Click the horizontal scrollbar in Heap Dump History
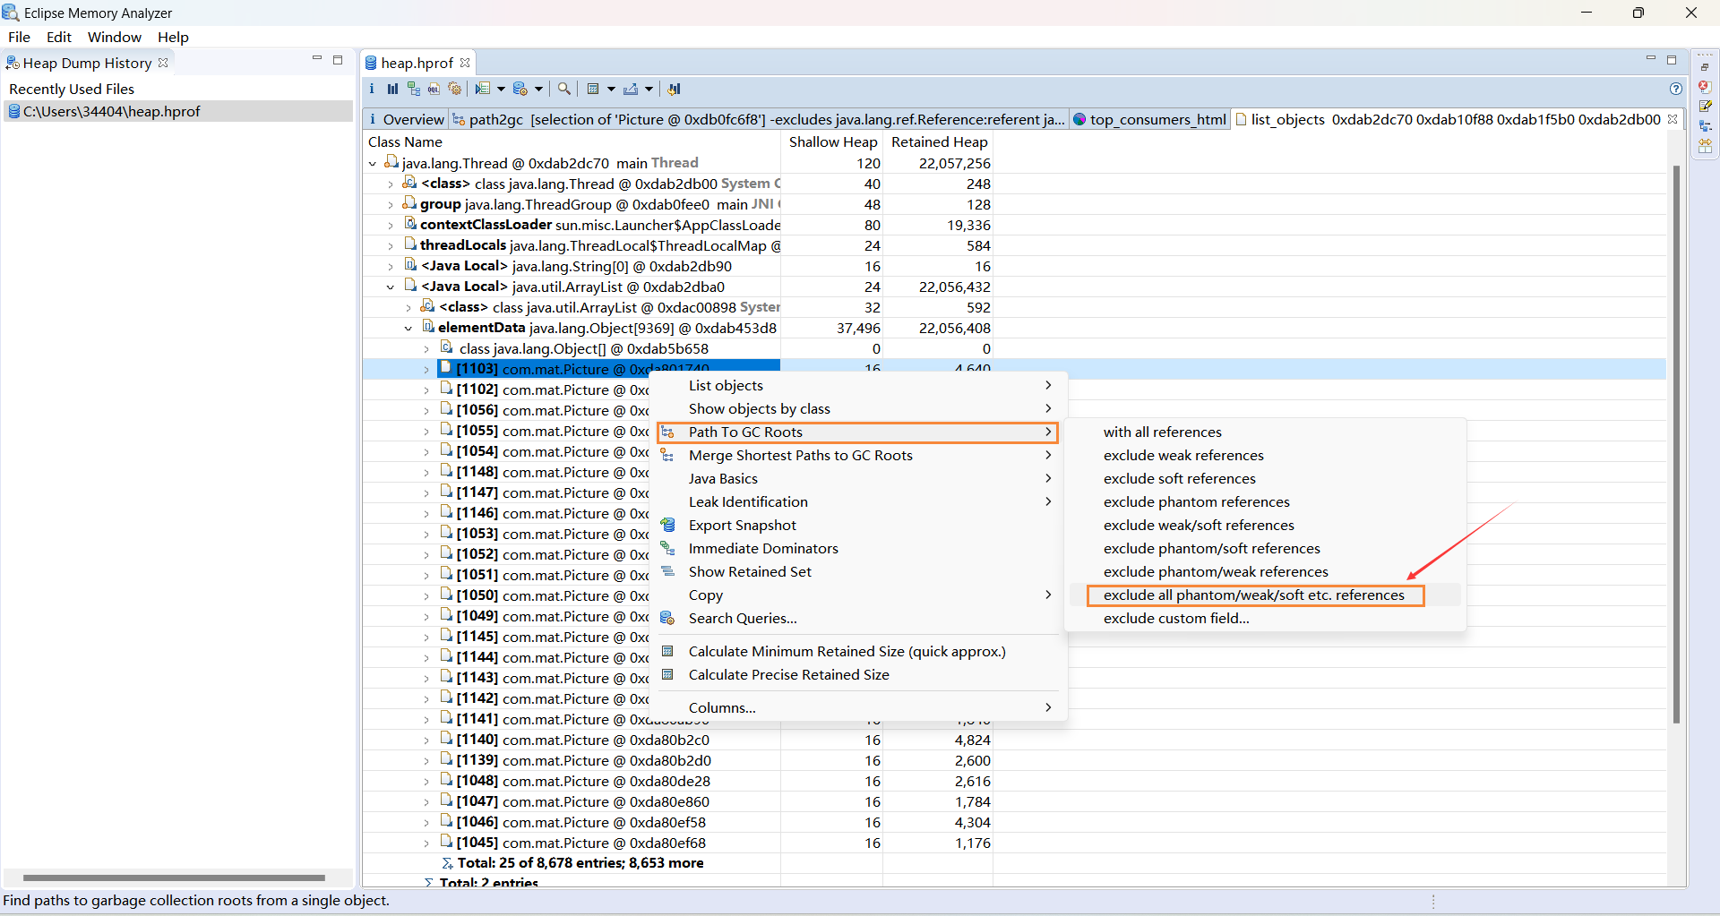This screenshot has width=1720, height=916. tap(174, 877)
